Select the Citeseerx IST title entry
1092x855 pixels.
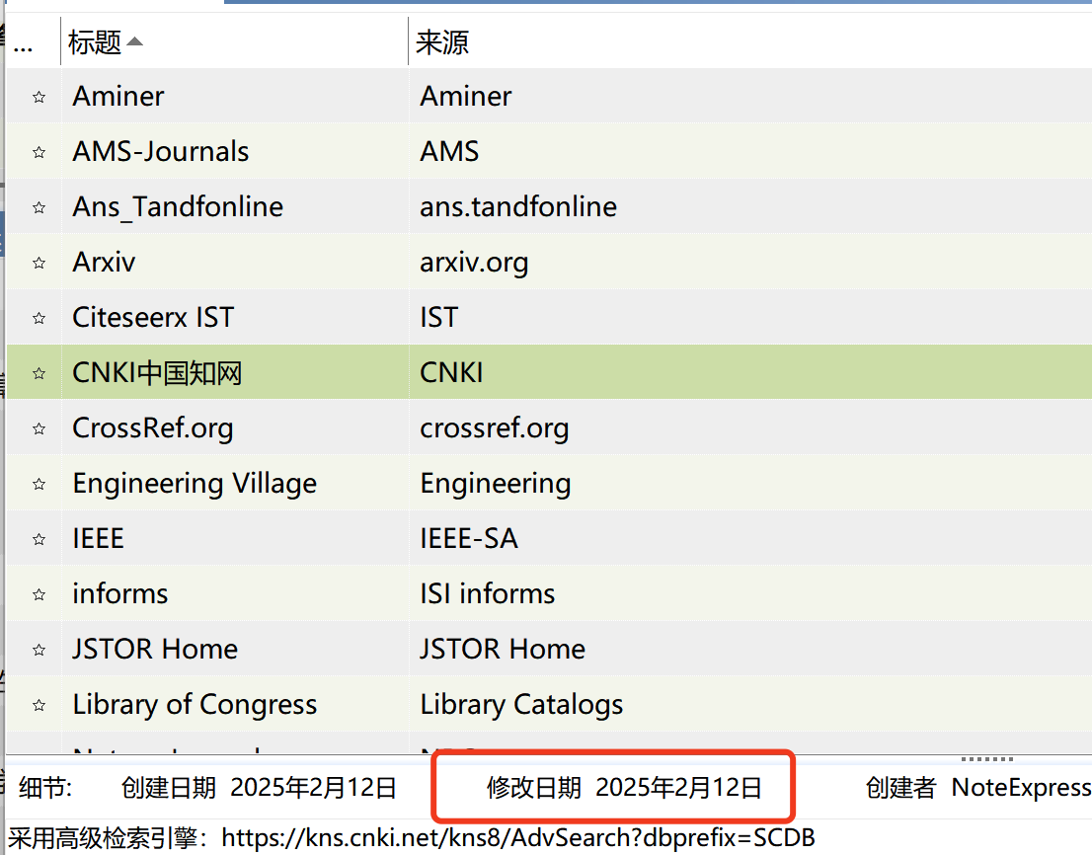tap(153, 318)
